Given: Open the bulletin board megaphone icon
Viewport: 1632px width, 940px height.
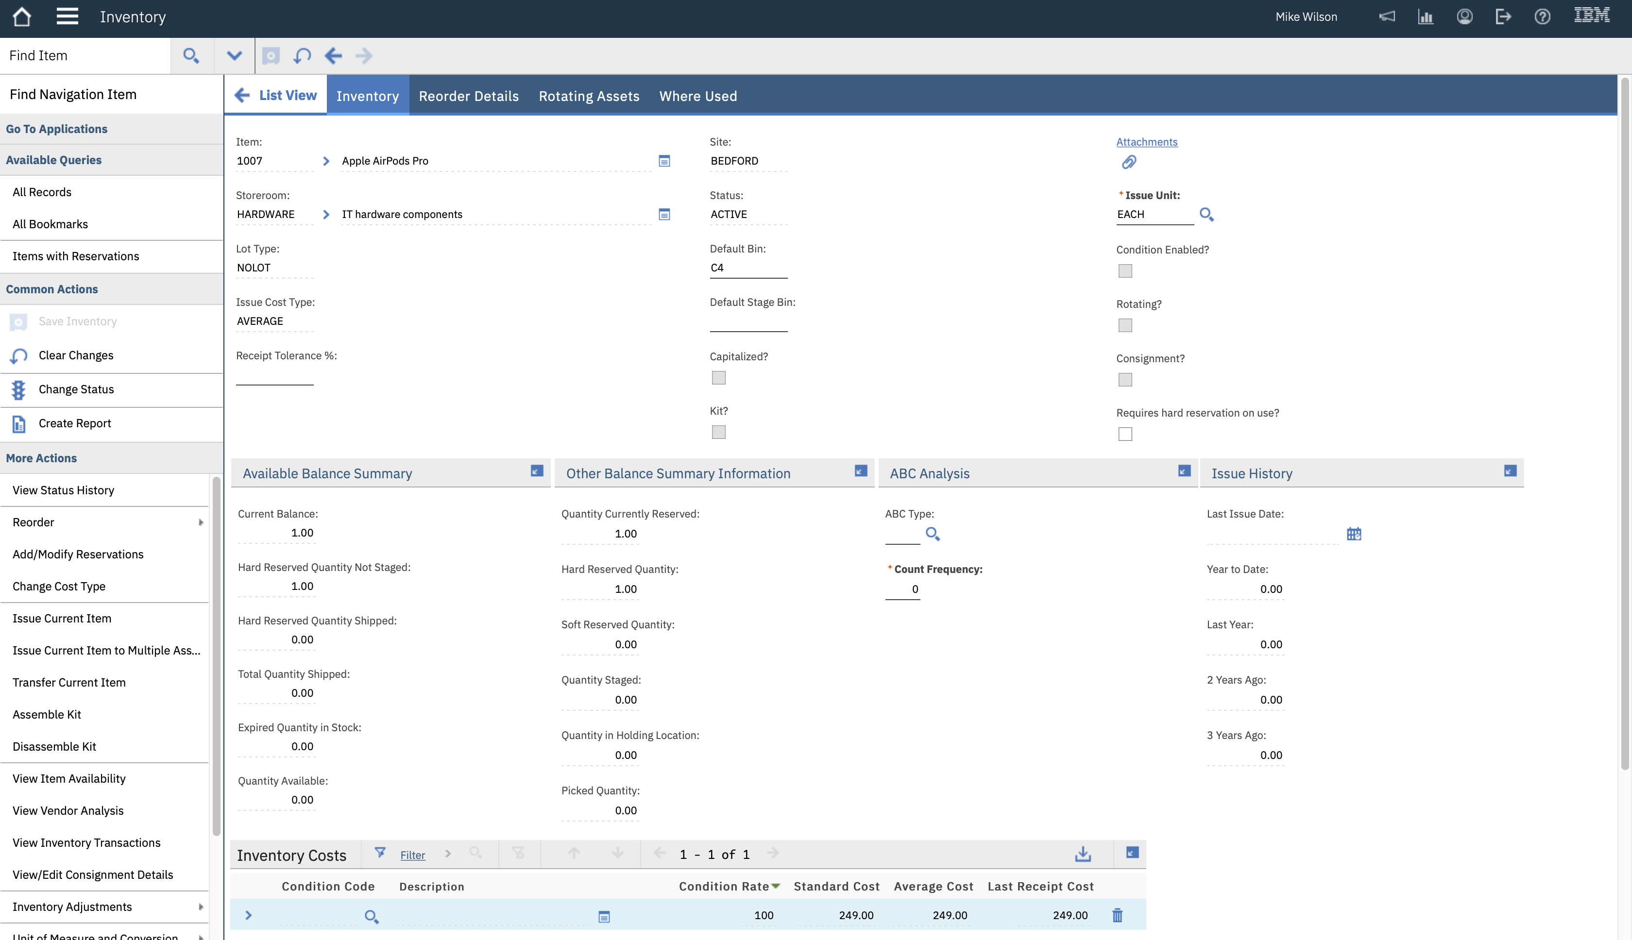Looking at the screenshot, I should pyautogui.click(x=1387, y=17).
